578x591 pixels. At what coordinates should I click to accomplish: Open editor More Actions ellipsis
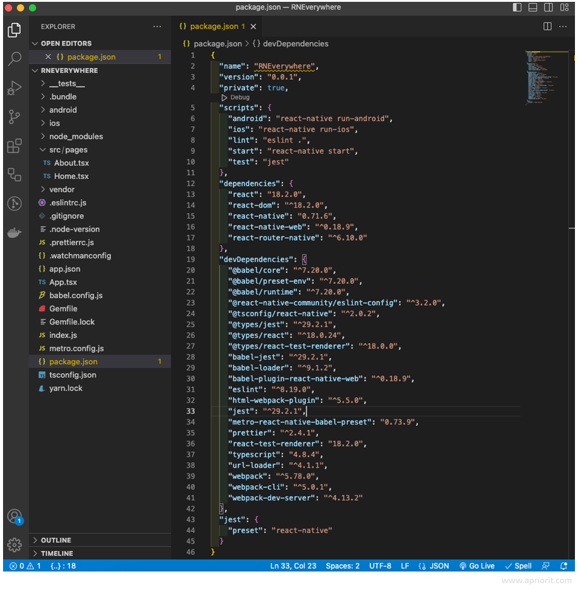pos(563,26)
